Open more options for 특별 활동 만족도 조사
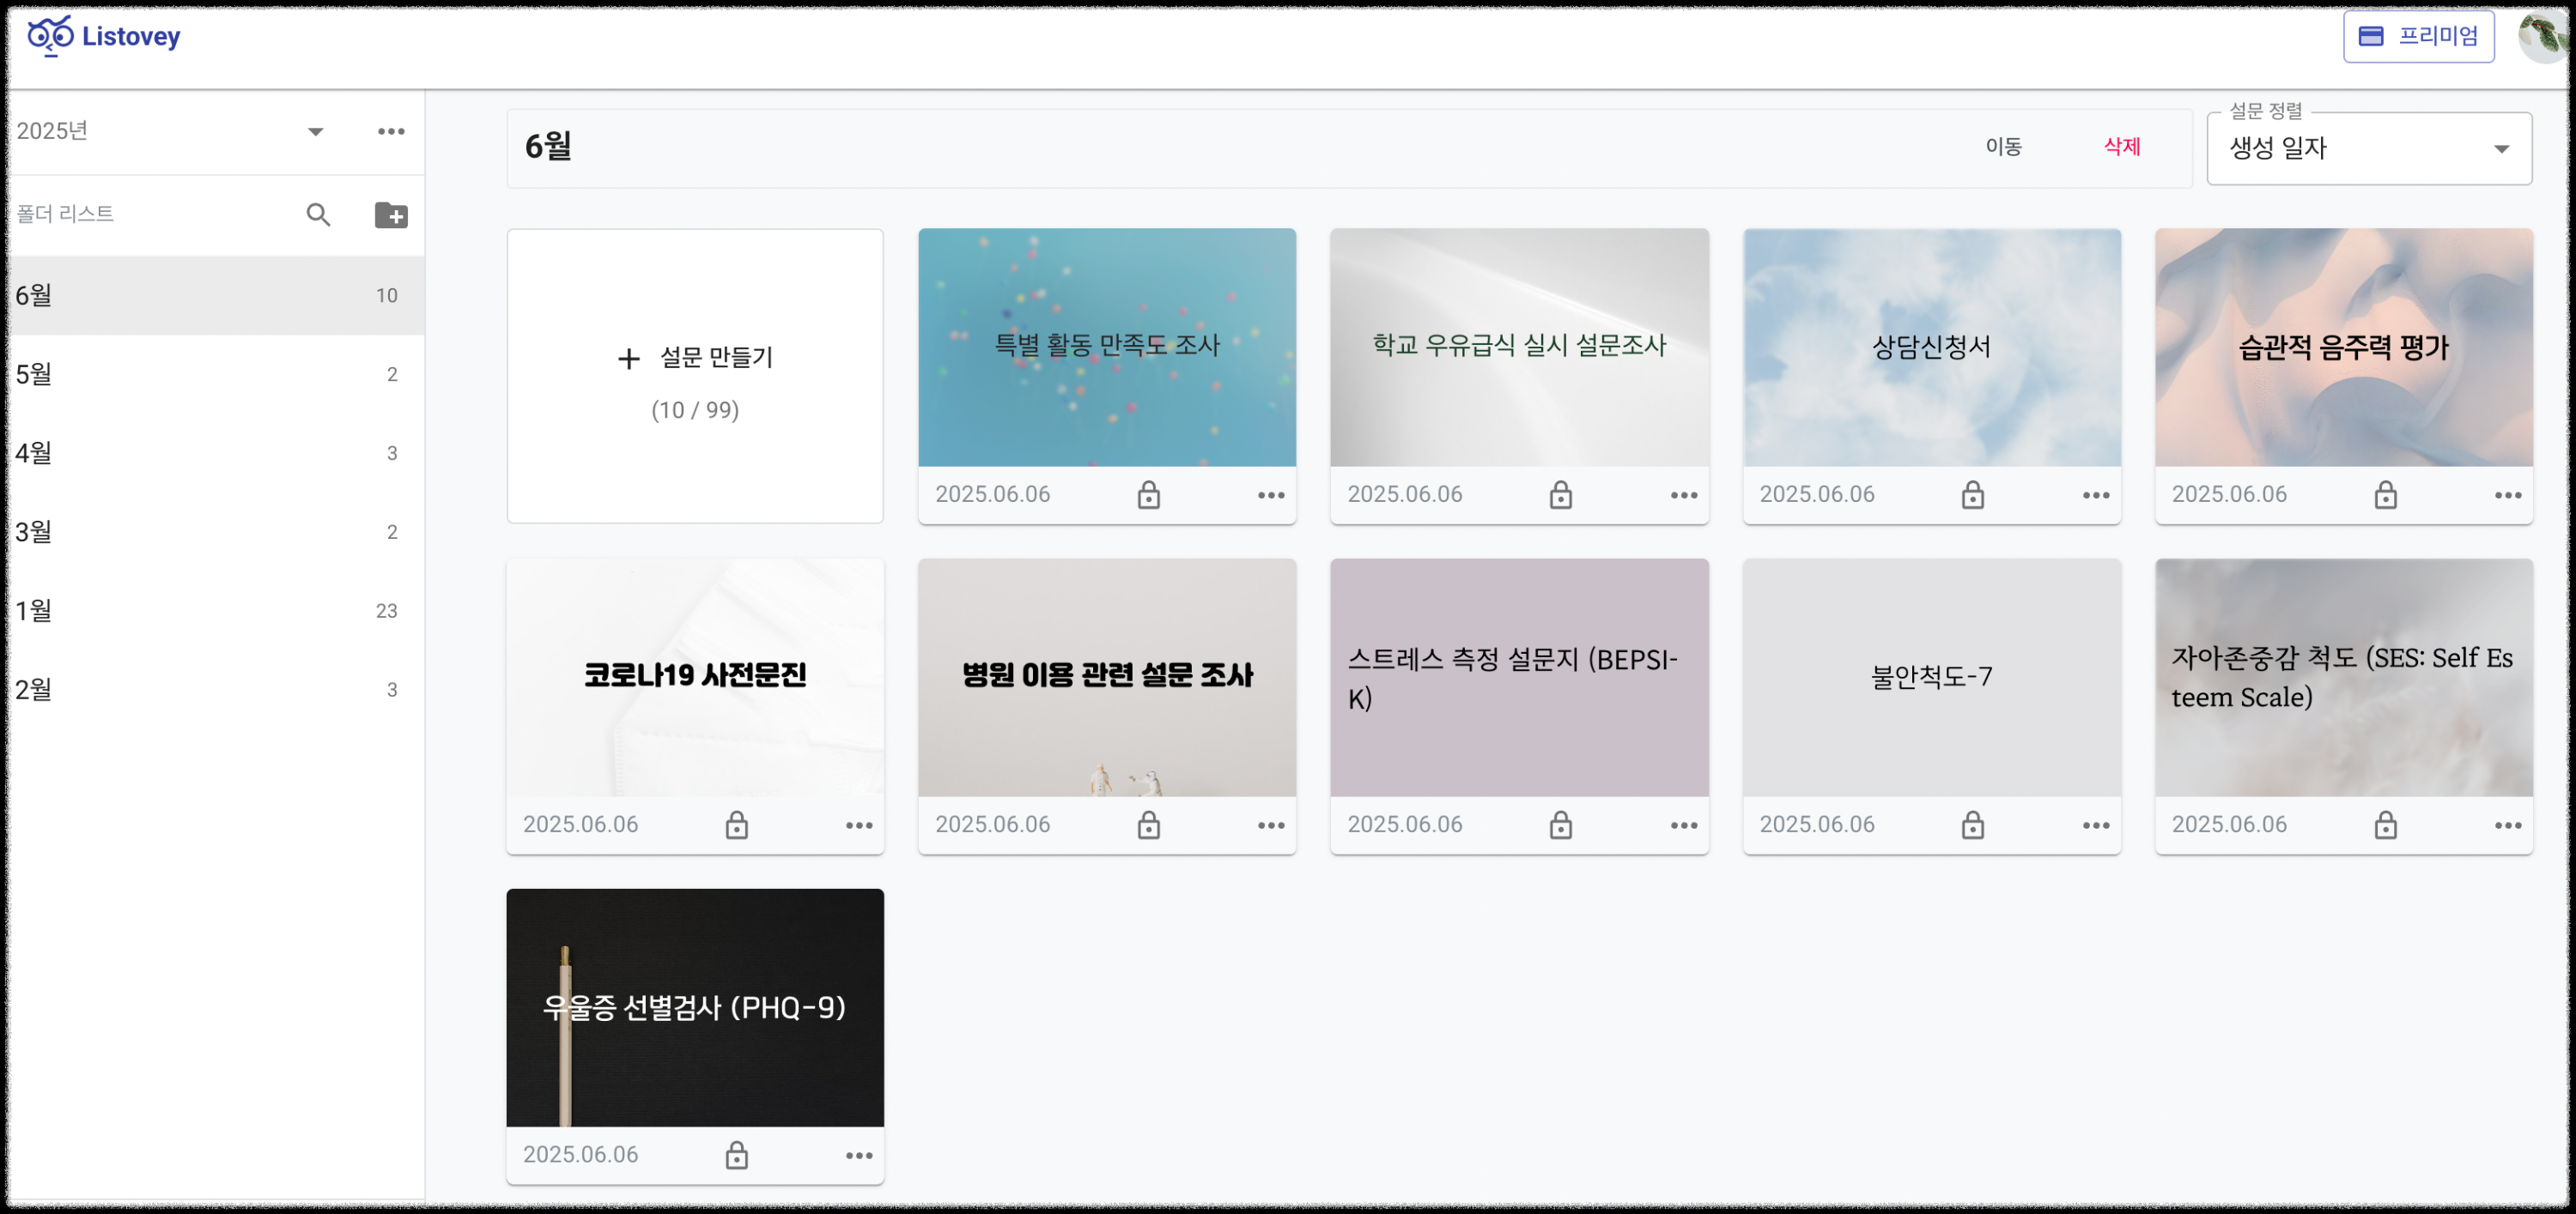This screenshot has height=1214, width=2576. [1271, 494]
